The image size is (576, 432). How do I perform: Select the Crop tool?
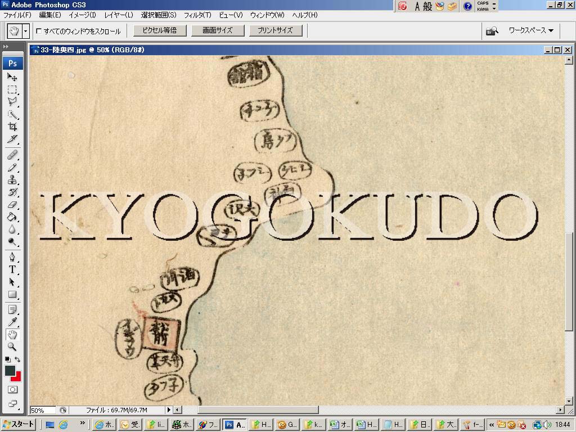[x=12, y=127]
